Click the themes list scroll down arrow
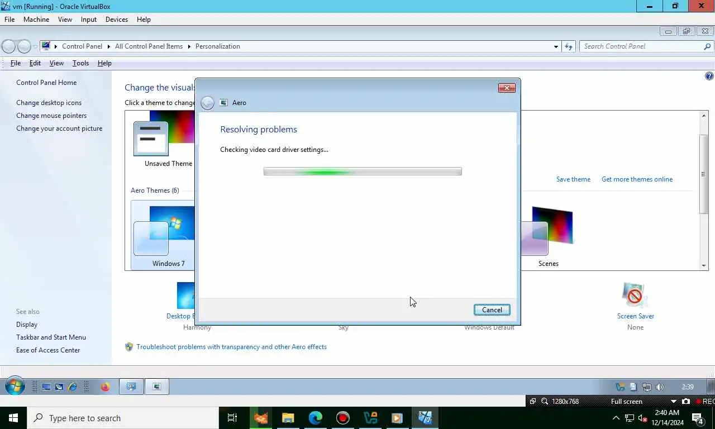715x429 pixels. (x=704, y=265)
